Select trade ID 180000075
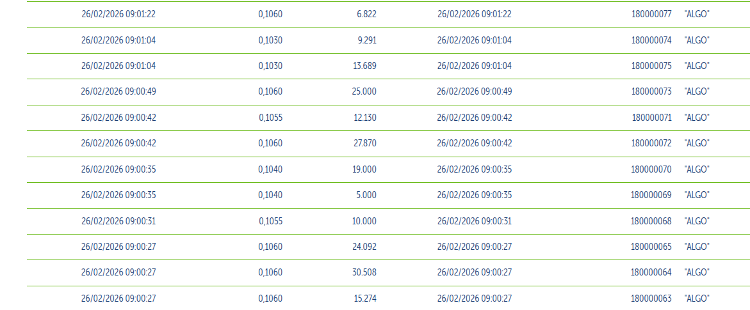Image resolution: width=750 pixels, height=310 pixels. (651, 66)
